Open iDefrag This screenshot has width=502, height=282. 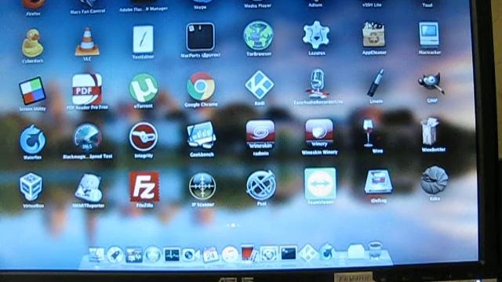[x=378, y=181]
